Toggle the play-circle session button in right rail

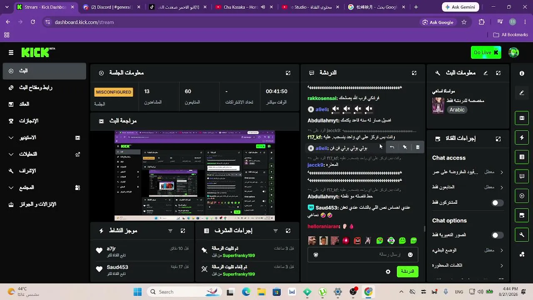click(x=522, y=196)
